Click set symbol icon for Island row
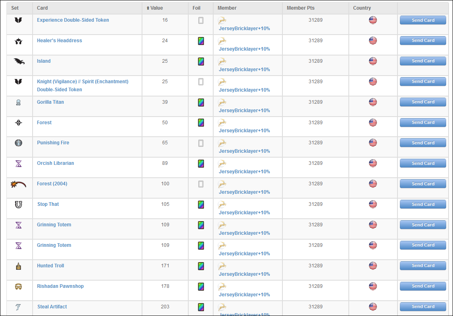453x316 pixels. (x=19, y=61)
